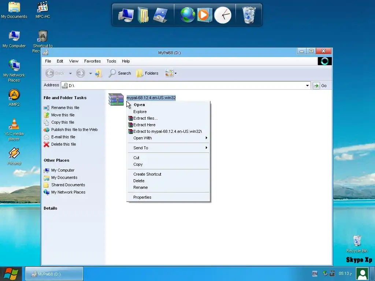This screenshot has height=281, width=375.
Task: Choose Rename in the context menu
Action: pyautogui.click(x=168, y=187)
